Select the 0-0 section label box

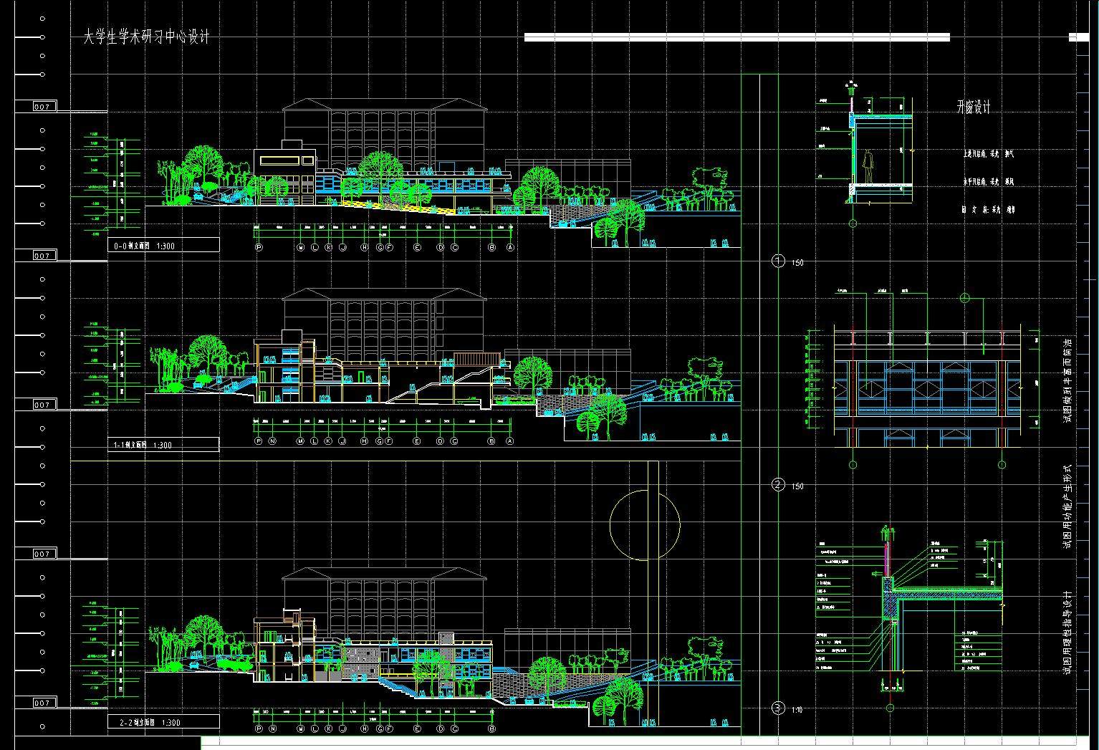pyautogui.click(x=164, y=246)
